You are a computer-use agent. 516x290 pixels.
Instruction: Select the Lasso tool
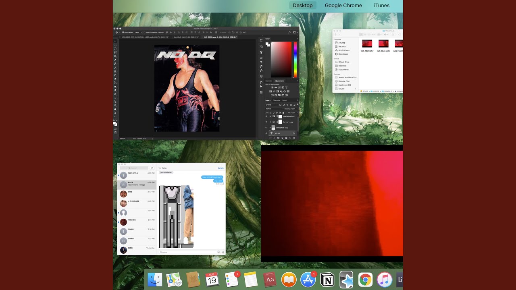coord(115,48)
